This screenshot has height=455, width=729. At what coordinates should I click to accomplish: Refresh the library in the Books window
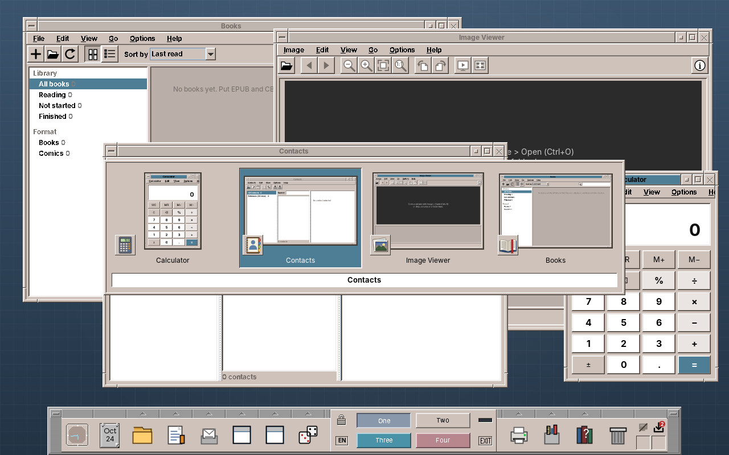[x=70, y=54]
